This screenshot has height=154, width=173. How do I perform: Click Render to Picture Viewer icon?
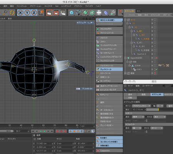point(56,13)
